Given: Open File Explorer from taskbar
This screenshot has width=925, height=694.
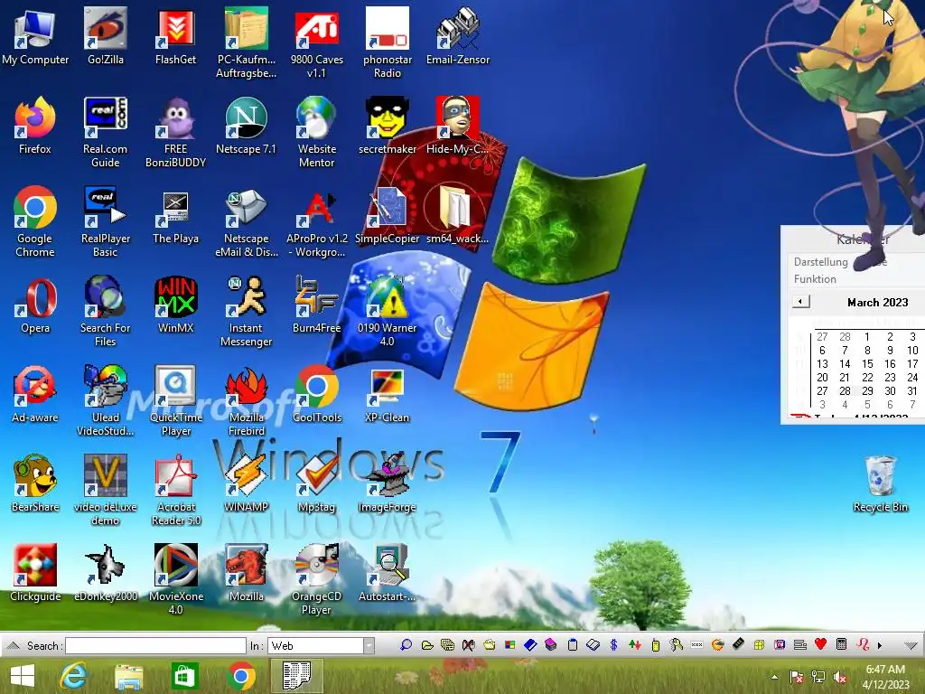Looking at the screenshot, I should click(x=128, y=676).
